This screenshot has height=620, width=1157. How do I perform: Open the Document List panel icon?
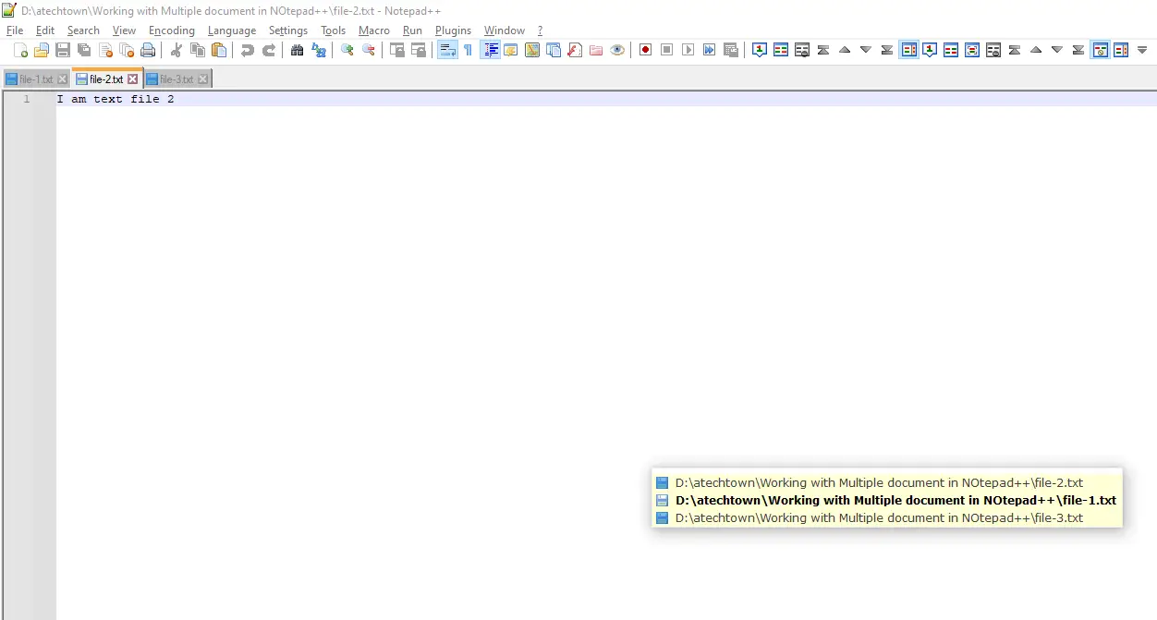tap(553, 50)
